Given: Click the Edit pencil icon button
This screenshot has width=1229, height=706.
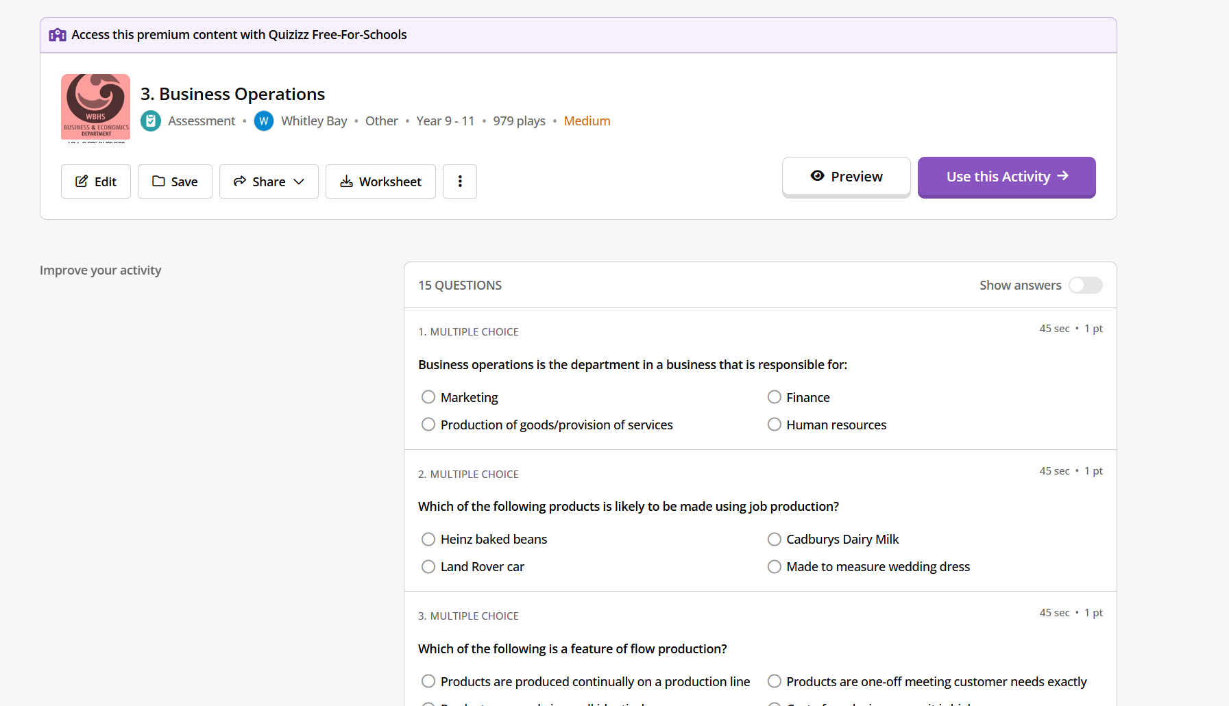Looking at the screenshot, I should (96, 181).
